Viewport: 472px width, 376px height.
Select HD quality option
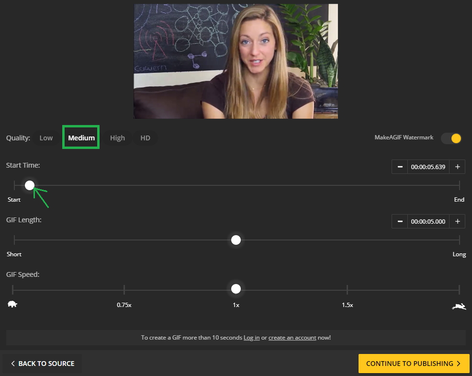coord(145,138)
